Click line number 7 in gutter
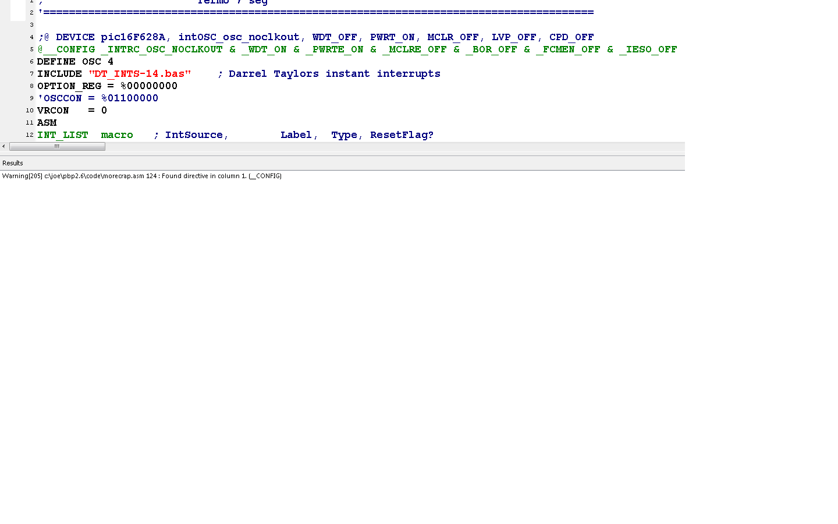838x524 pixels. click(x=31, y=74)
